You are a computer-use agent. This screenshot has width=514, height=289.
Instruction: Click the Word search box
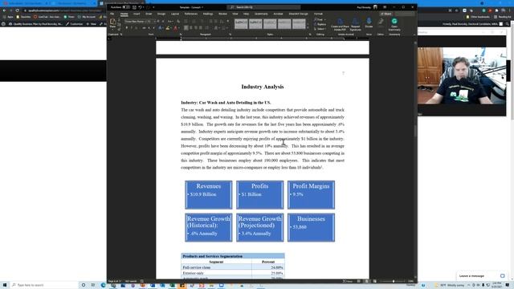tap(263, 7)
